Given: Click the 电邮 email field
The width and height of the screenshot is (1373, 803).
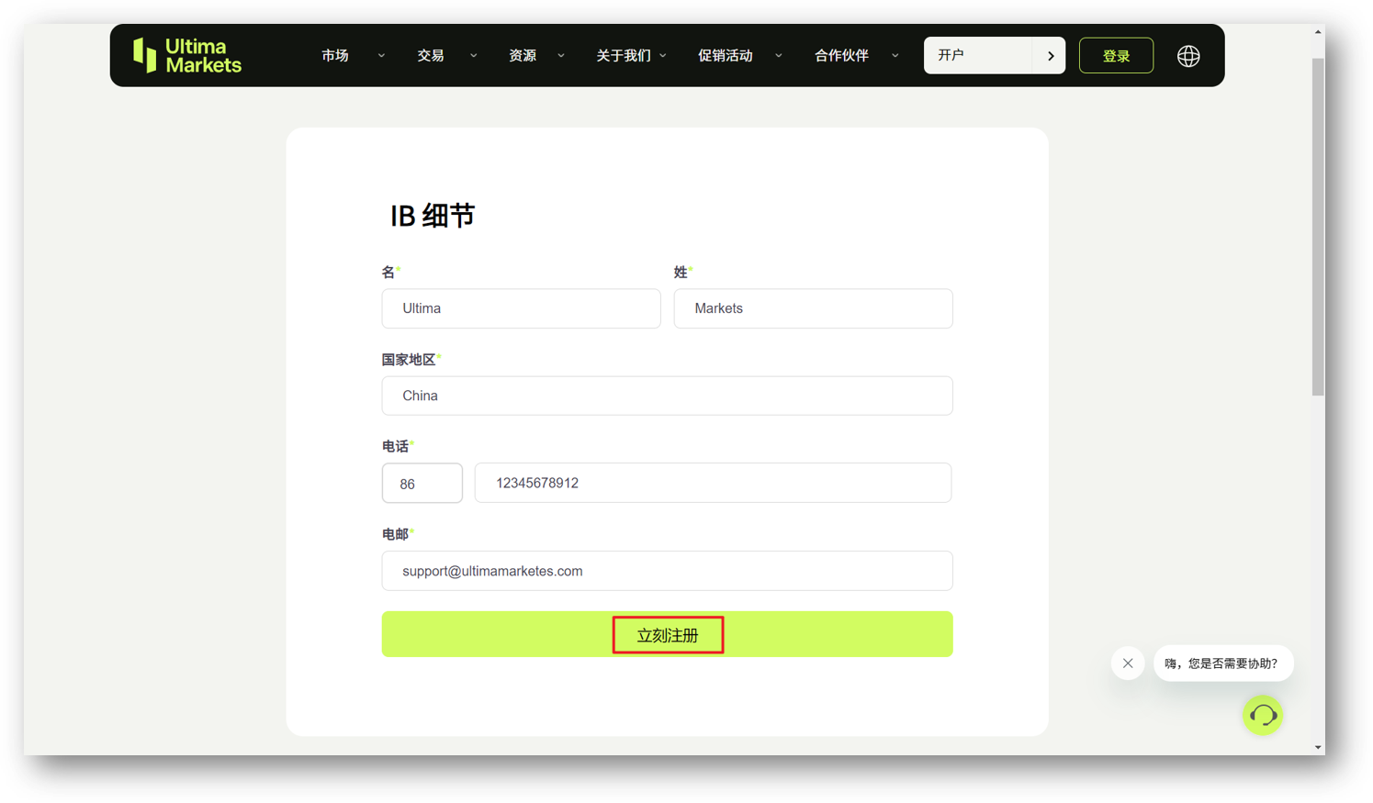Looking at the screenshot, I should 668,571.
